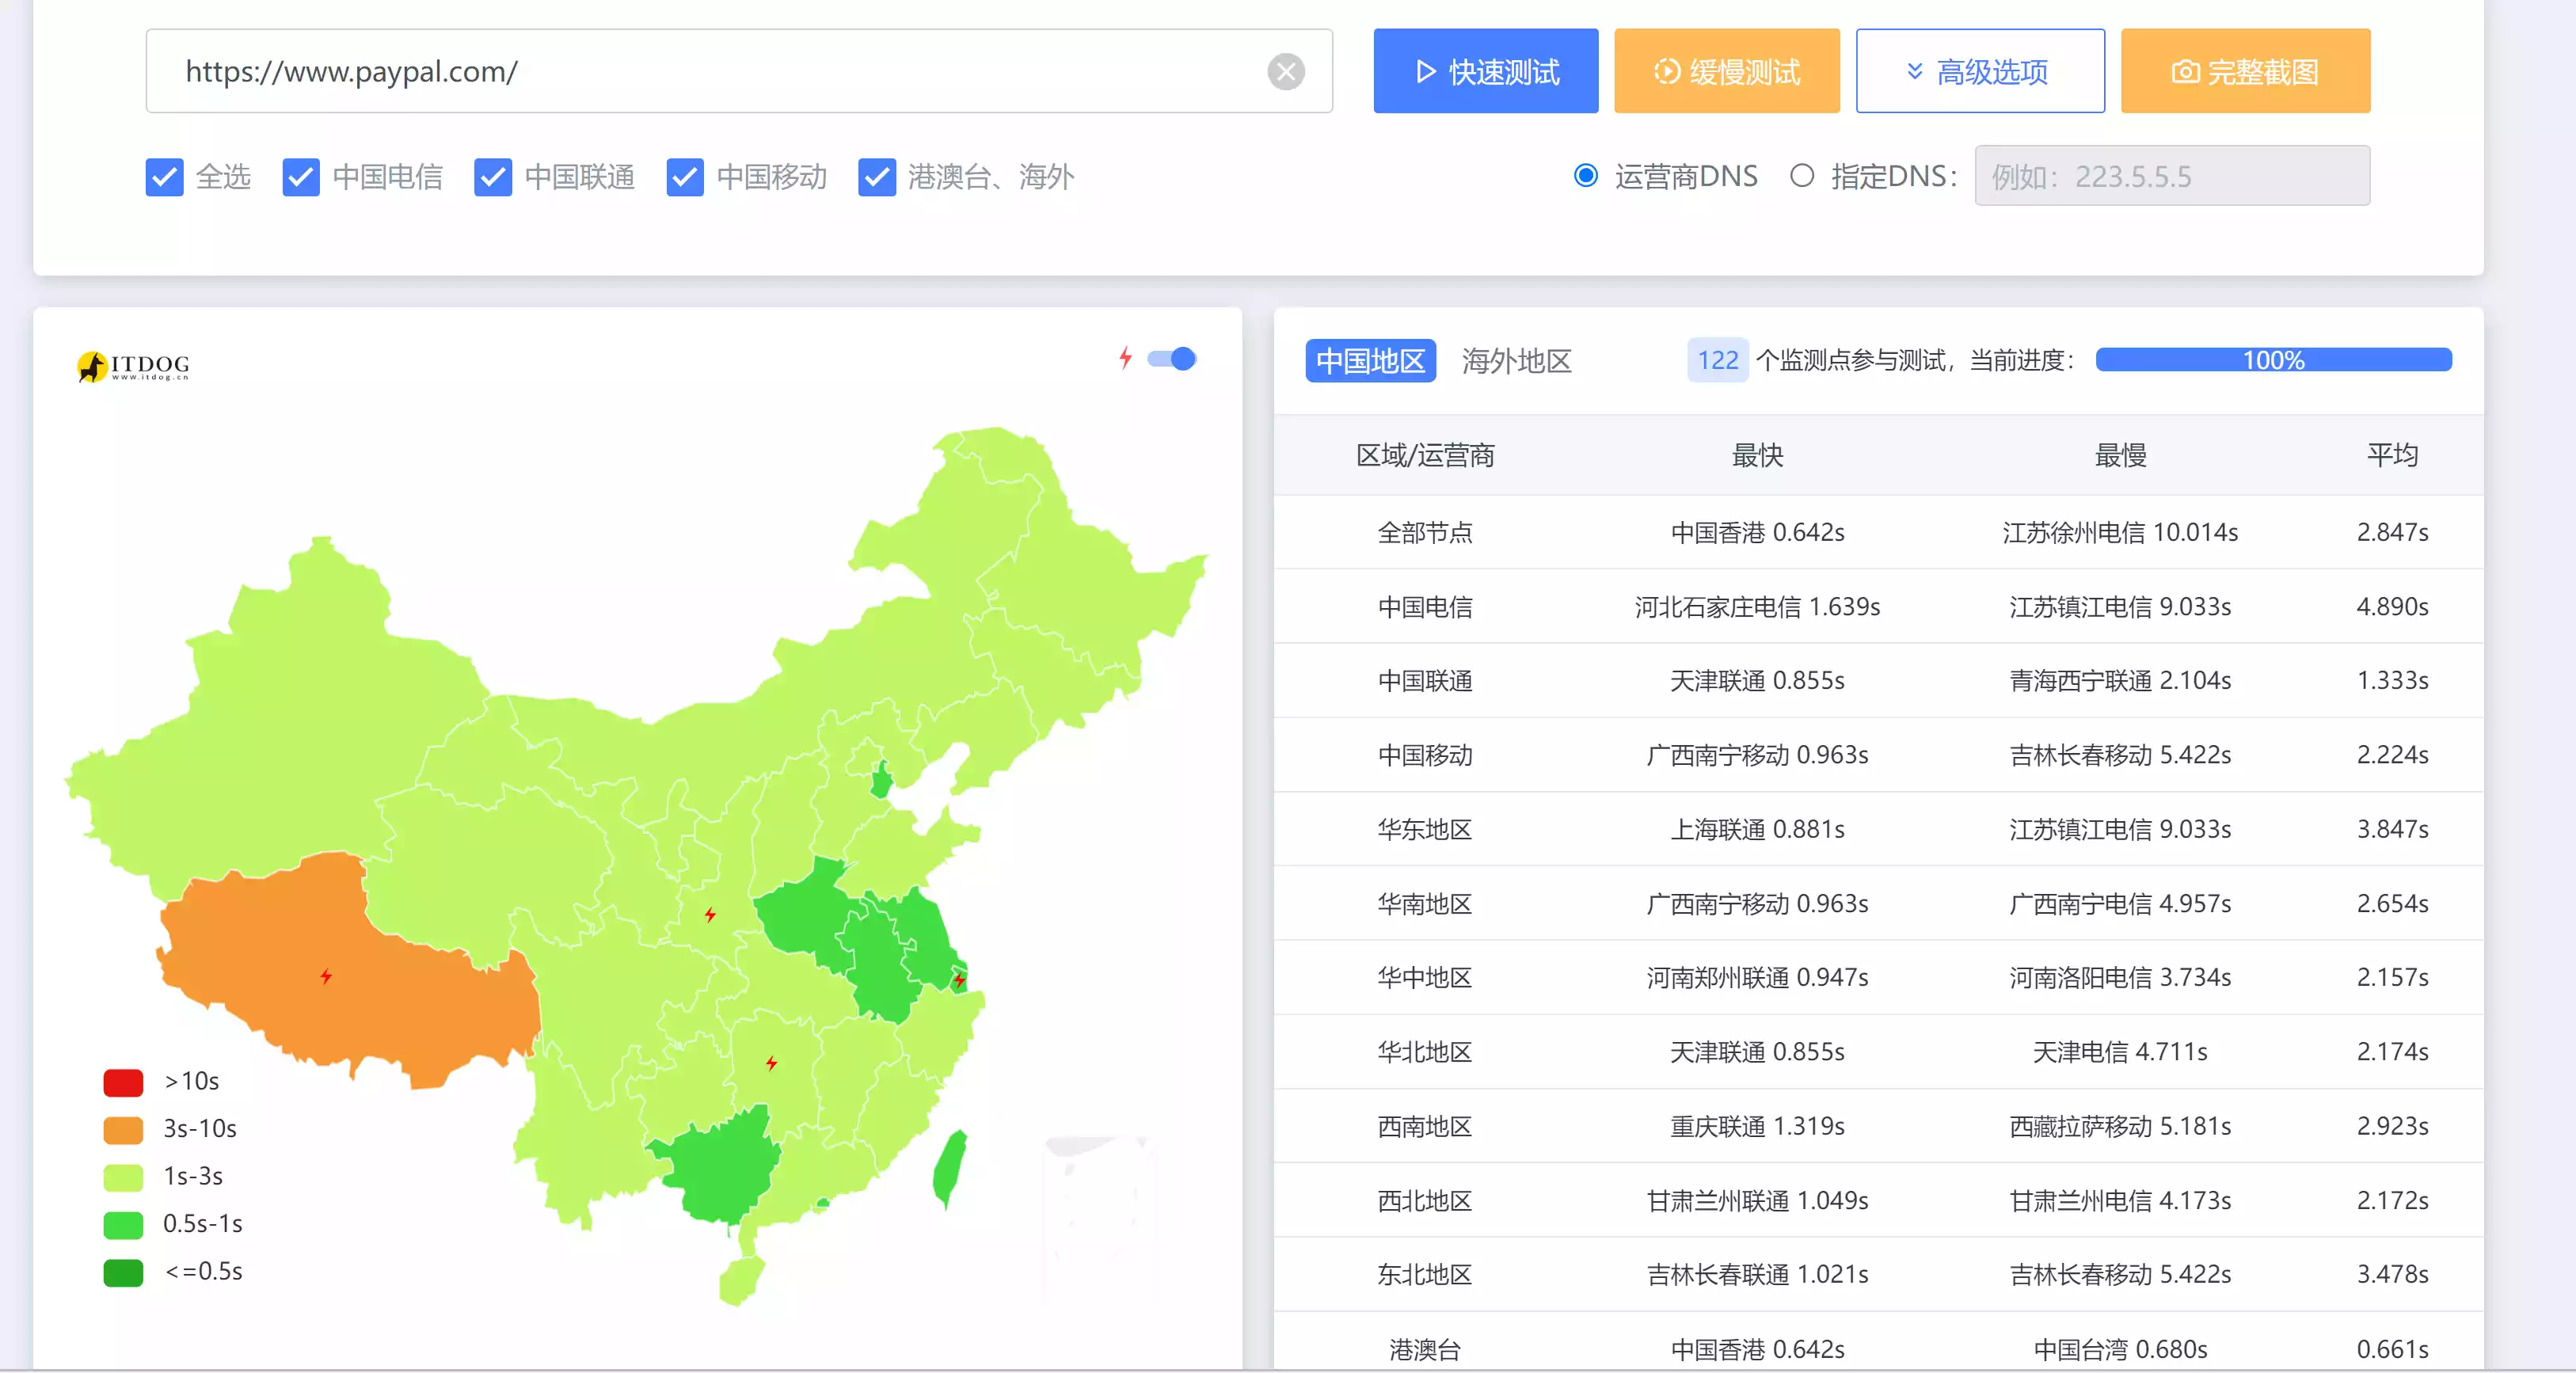Start the 缓慢测试 test
This screenshot has width=2576, height=1373.
pos(1727,71)
